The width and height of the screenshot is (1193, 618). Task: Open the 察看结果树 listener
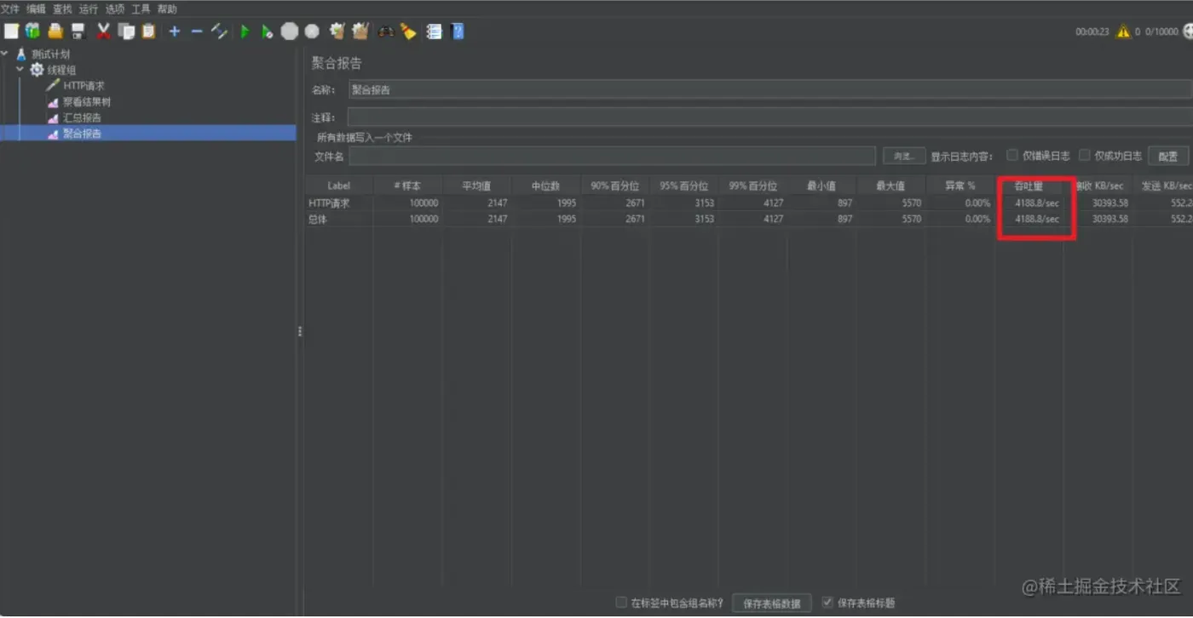(x=87, y=102)
